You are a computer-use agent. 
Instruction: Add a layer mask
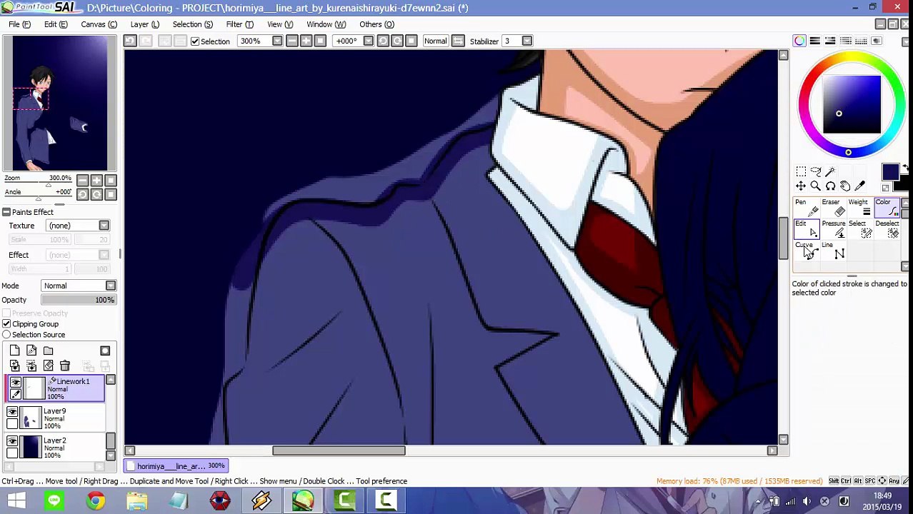[105, 351]
